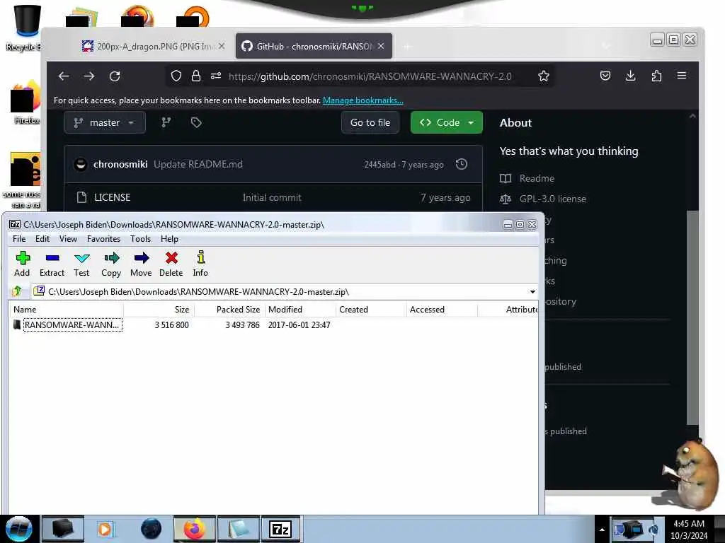
Task: Open the tracking protection shield icon
Action: coord(176,76)
